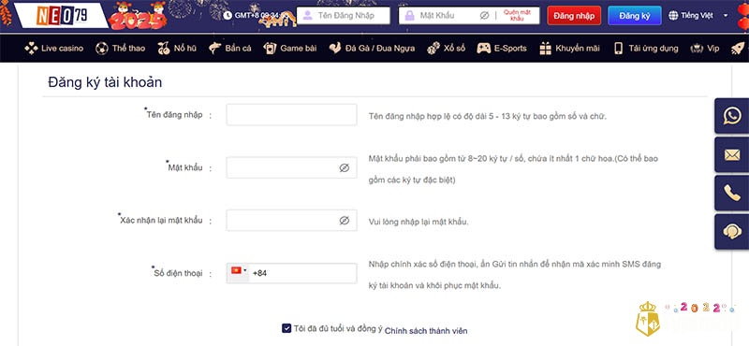This screenshot has height=346, width=749.
Task: Uncheck the age and policy agreement checkbox
Action: coord(286,328)
